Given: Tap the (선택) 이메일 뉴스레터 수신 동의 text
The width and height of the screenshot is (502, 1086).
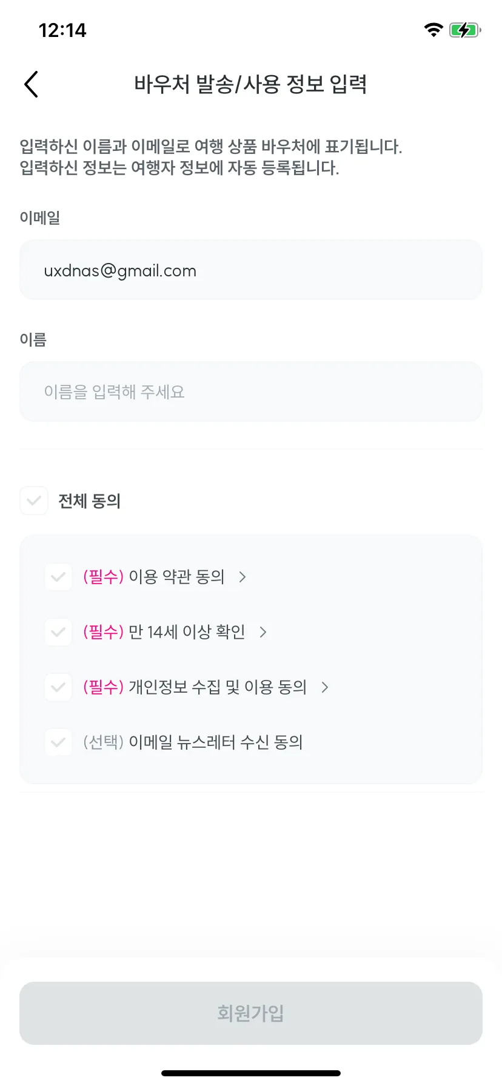Looking at the screenshot, I should pos(193,742).
